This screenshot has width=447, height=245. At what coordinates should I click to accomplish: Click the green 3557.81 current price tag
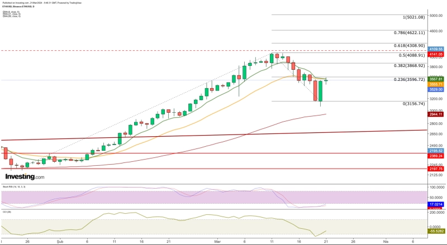[436, 79]
